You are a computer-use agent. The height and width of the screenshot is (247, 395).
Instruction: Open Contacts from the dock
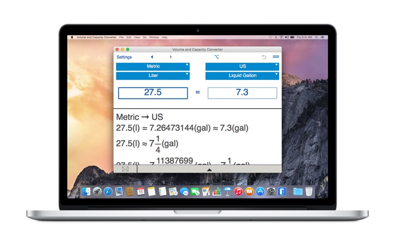coord(130,192)
